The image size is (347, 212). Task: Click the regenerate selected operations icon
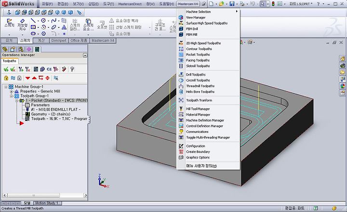[21, 69]
